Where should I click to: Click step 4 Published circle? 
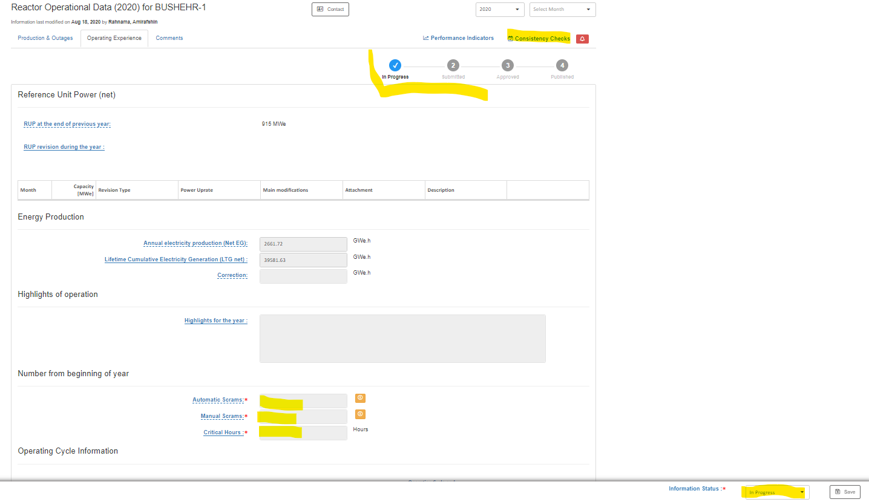coord(562,65)
